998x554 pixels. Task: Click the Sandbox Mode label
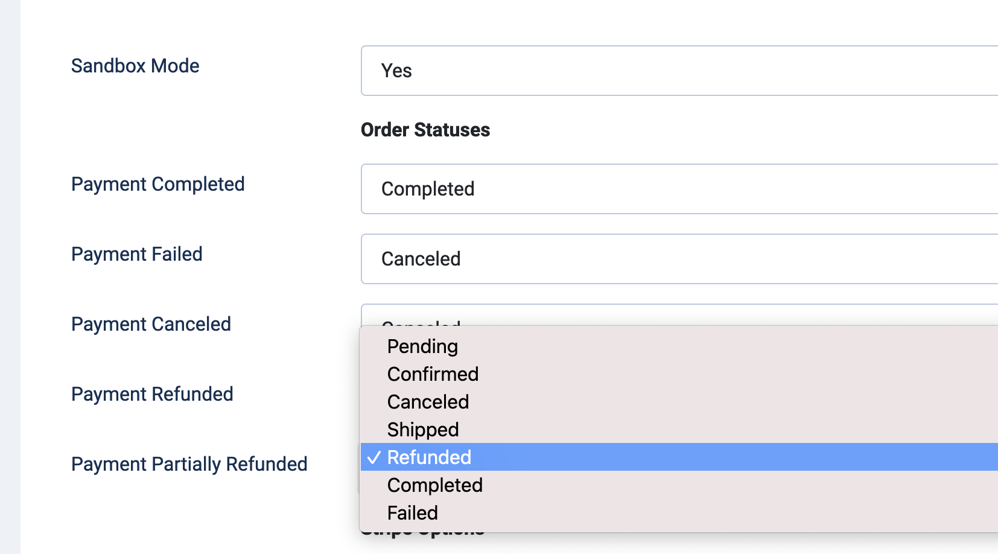[135, 66]
